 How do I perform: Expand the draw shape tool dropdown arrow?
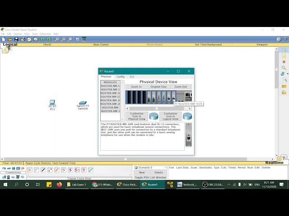pyautogui.click(x=288, y=74)
